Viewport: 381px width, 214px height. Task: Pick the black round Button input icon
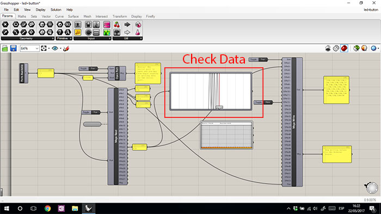[88, 32]
